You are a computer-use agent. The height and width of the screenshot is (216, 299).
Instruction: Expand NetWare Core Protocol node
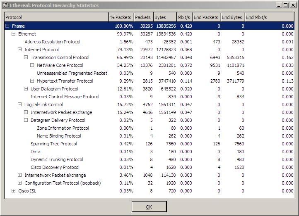coord(32,65)
